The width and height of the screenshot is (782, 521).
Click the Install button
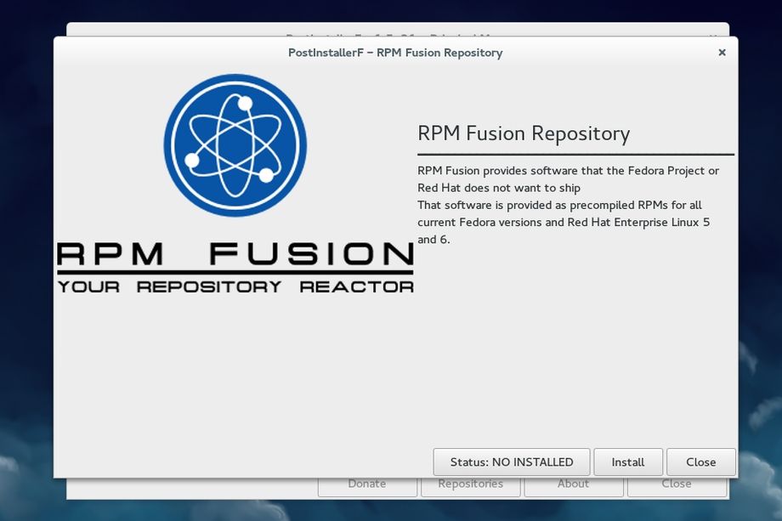628,462
